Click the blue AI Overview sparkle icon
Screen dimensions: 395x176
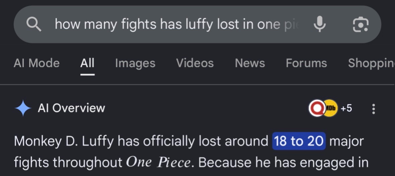pos(23,108)
